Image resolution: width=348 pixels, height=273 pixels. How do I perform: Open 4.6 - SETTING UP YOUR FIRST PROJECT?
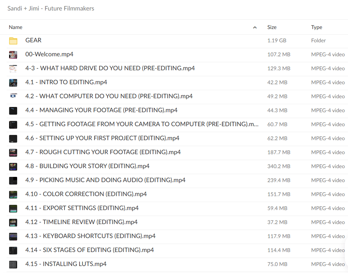102,138
